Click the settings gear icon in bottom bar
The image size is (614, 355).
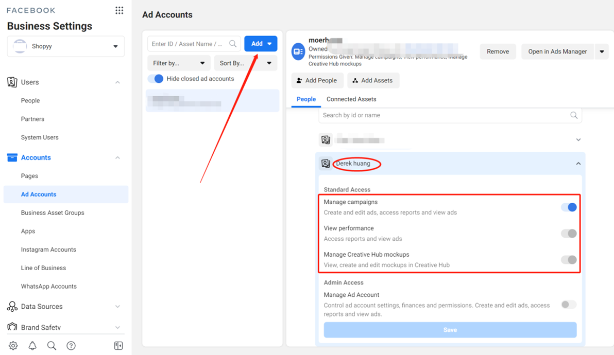point(13,346)
